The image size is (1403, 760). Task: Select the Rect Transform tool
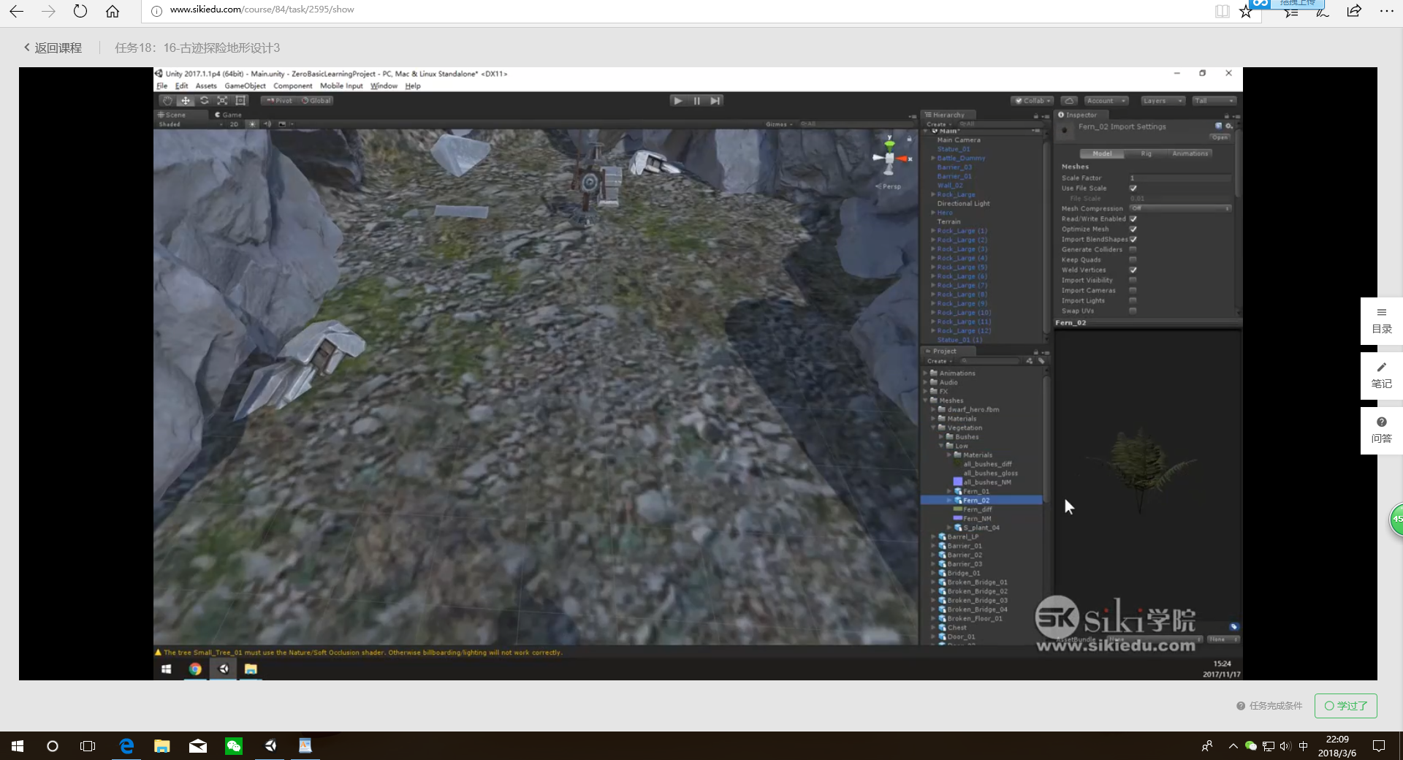240,101
